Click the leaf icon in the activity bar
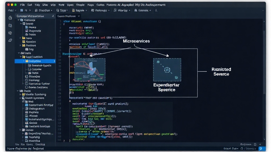Viewport: 271px width, 152px height. pyautogui.click(x=10, y=40)
